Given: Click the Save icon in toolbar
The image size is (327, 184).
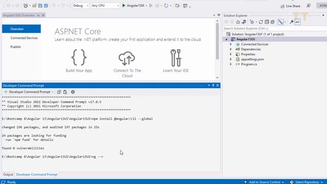Looking at the screenshot, I should [40, 6].
